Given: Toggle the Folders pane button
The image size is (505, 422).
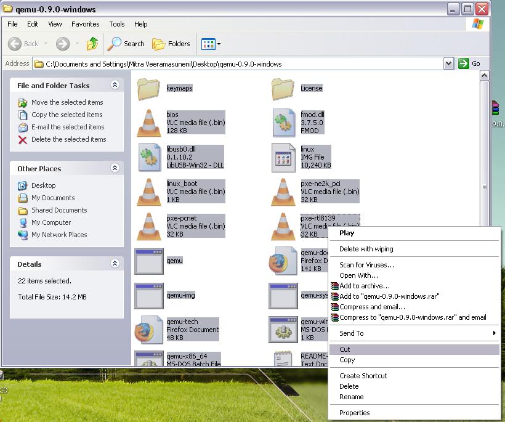Looking at the screenshot, I should pos(171,44).
